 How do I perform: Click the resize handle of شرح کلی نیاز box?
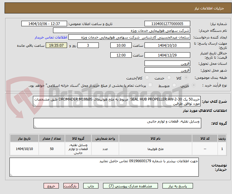click(x=35, y=105)
